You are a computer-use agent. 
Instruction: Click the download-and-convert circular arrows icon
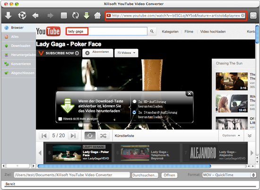(x=22, y=16)
